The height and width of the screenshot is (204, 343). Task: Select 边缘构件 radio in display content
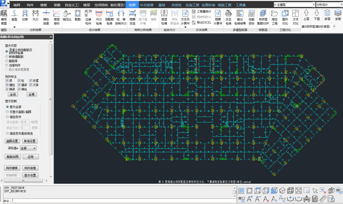pyautogui.click(x=7, y=65)
